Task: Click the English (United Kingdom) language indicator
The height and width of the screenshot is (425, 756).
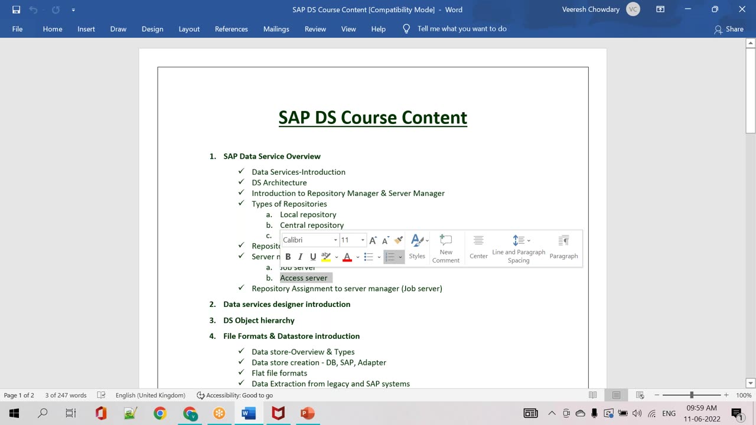Action: [151, 395]
